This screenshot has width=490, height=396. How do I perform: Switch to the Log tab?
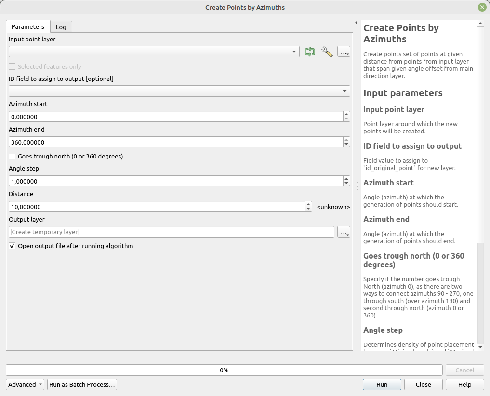pyautogui.click(x=61, y=27)
